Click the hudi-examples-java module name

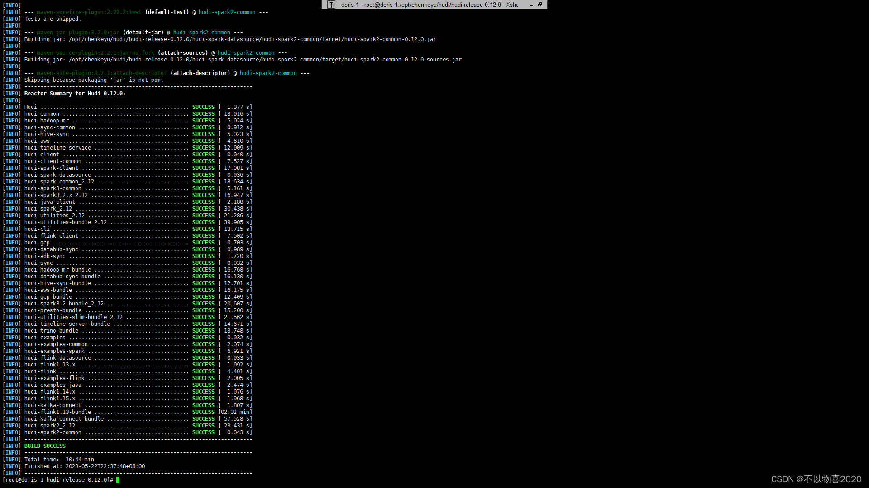coord(53,385)
